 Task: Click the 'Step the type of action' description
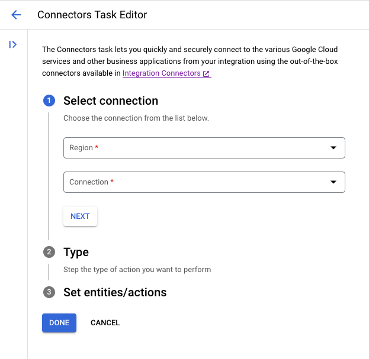[137, 270]
